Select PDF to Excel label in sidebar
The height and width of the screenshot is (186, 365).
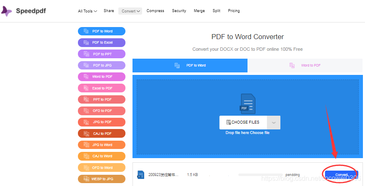point(102,42)
